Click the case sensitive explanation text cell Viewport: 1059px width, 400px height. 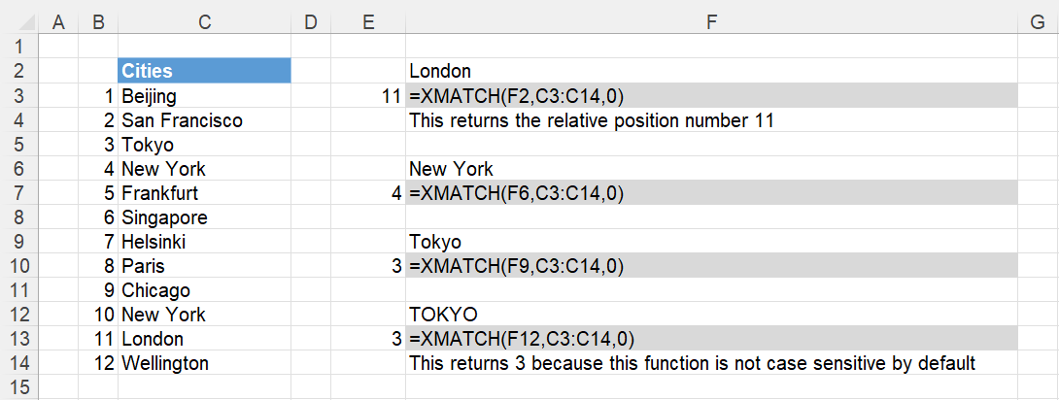tap(711, 363)
